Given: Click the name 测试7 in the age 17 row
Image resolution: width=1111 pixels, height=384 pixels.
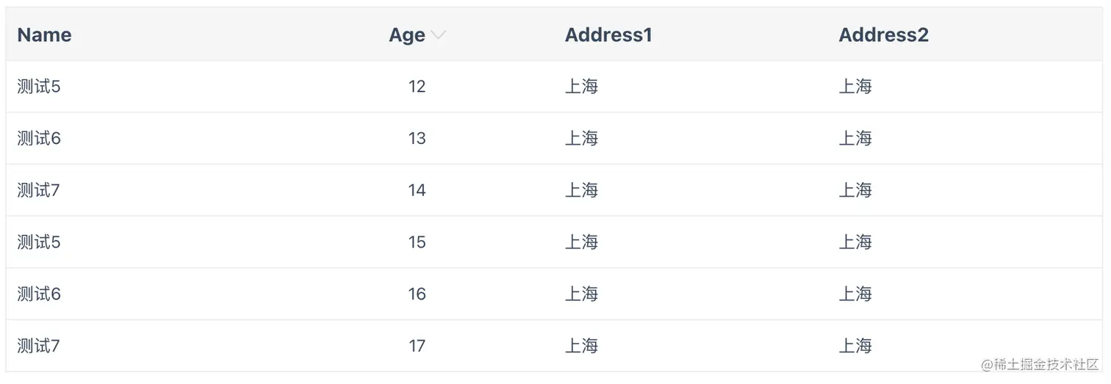Looking at the screenshot, I should (39, 346).
